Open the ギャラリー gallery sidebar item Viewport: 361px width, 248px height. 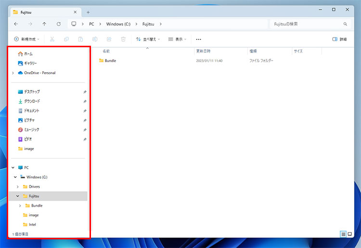point(30,63)
